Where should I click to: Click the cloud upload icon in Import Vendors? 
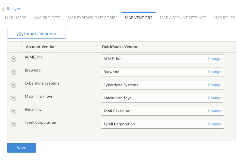coord(20,34)
